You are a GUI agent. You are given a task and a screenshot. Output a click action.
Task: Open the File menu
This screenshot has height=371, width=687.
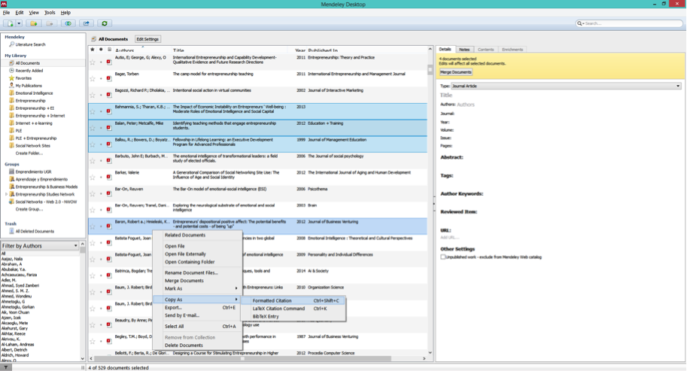(6, 13)
